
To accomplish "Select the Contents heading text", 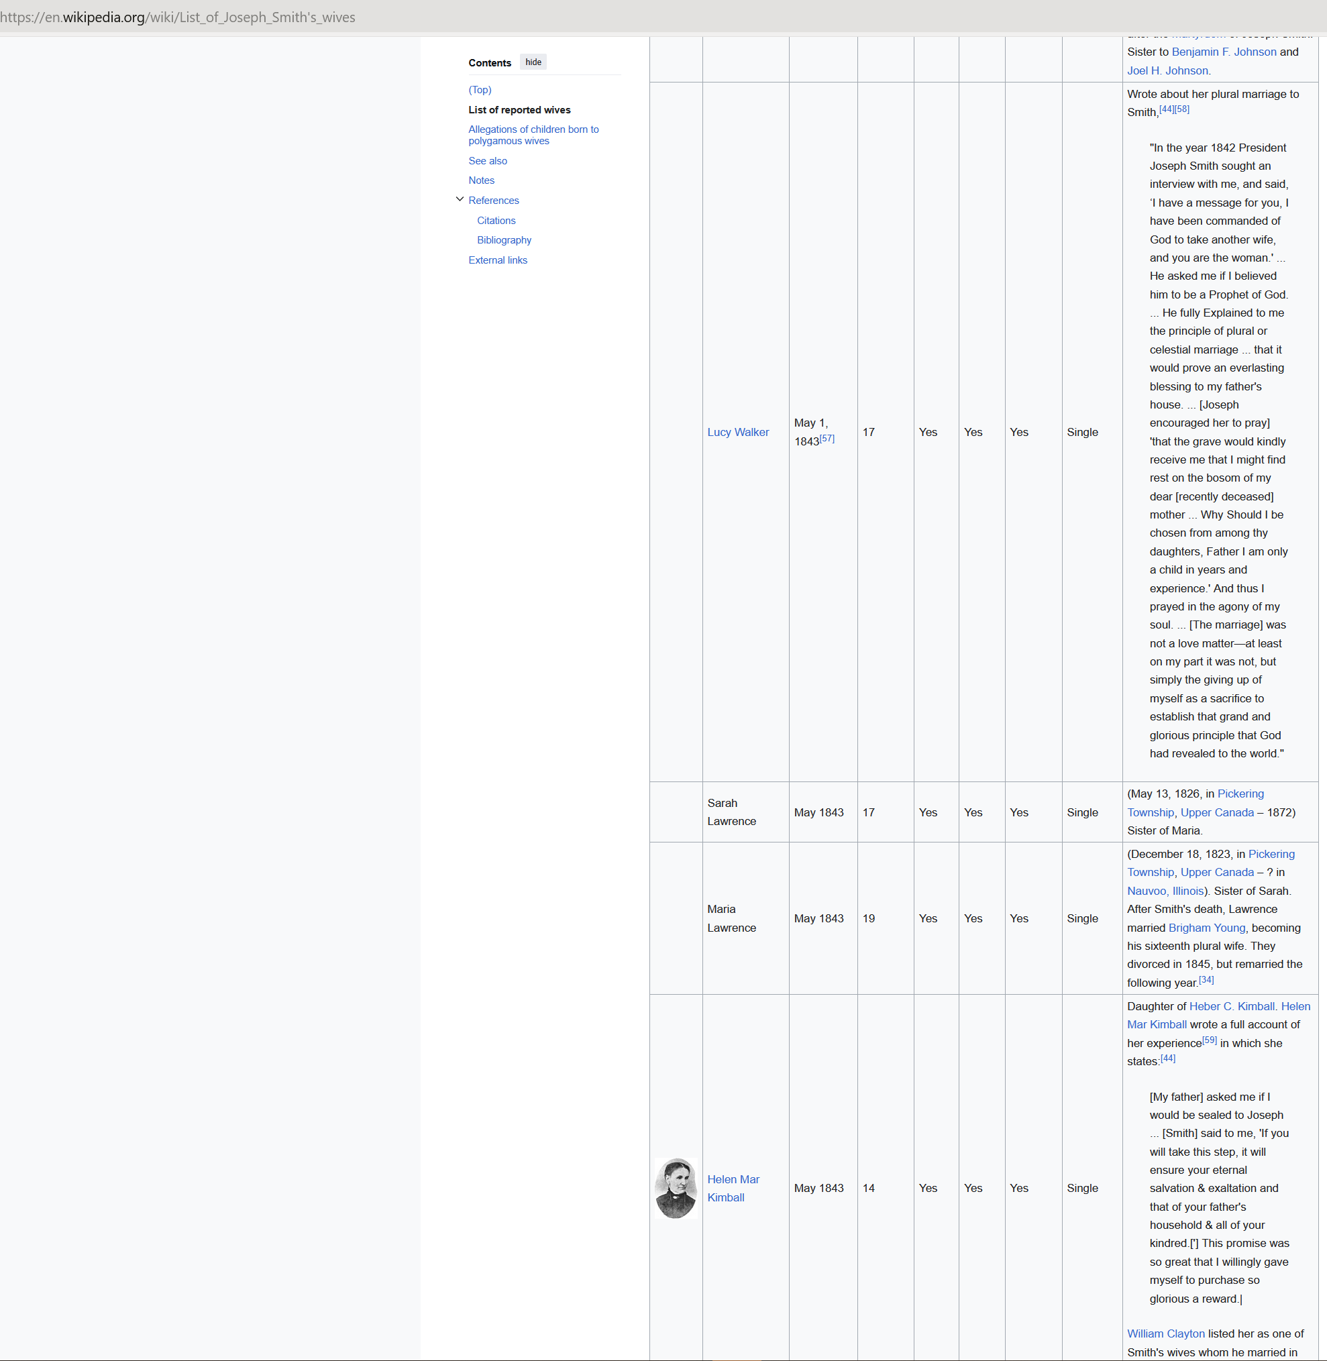I will coord(489,63).
